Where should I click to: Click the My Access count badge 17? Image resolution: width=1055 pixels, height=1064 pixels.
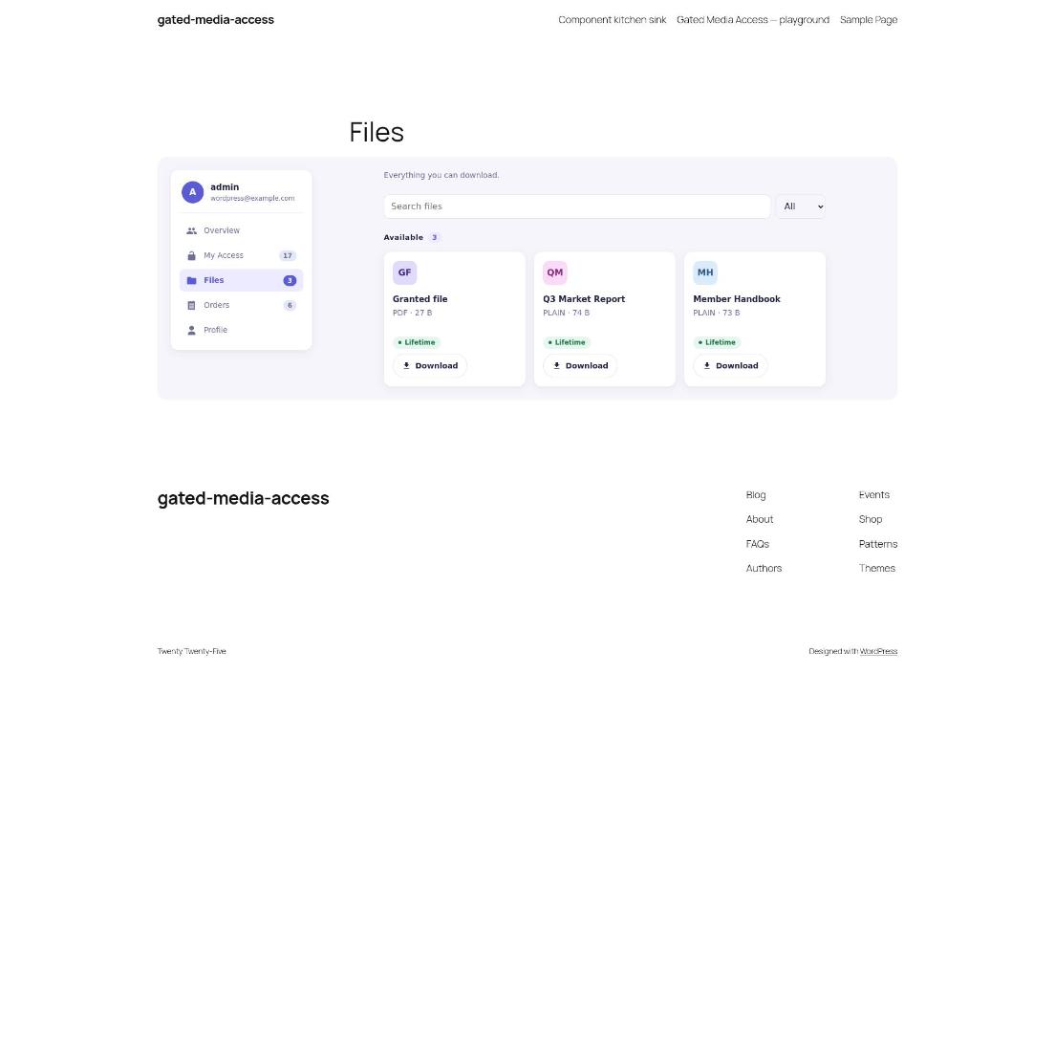288,256
